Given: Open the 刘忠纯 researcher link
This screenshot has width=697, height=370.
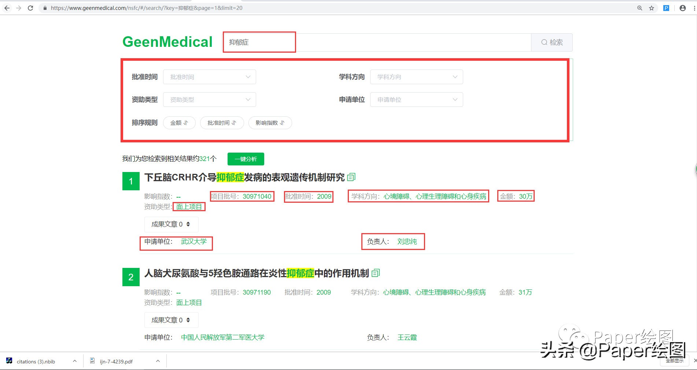Looking at the screenshot, I should [407, 242].
